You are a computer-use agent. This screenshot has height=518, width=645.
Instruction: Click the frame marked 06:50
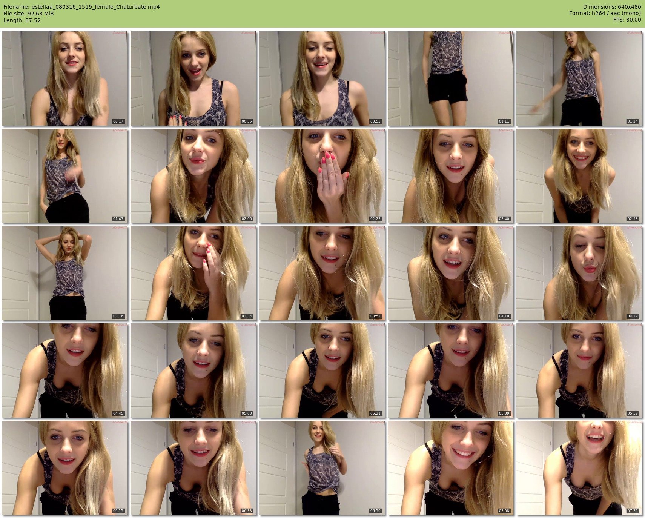click(x=322, y=468)
